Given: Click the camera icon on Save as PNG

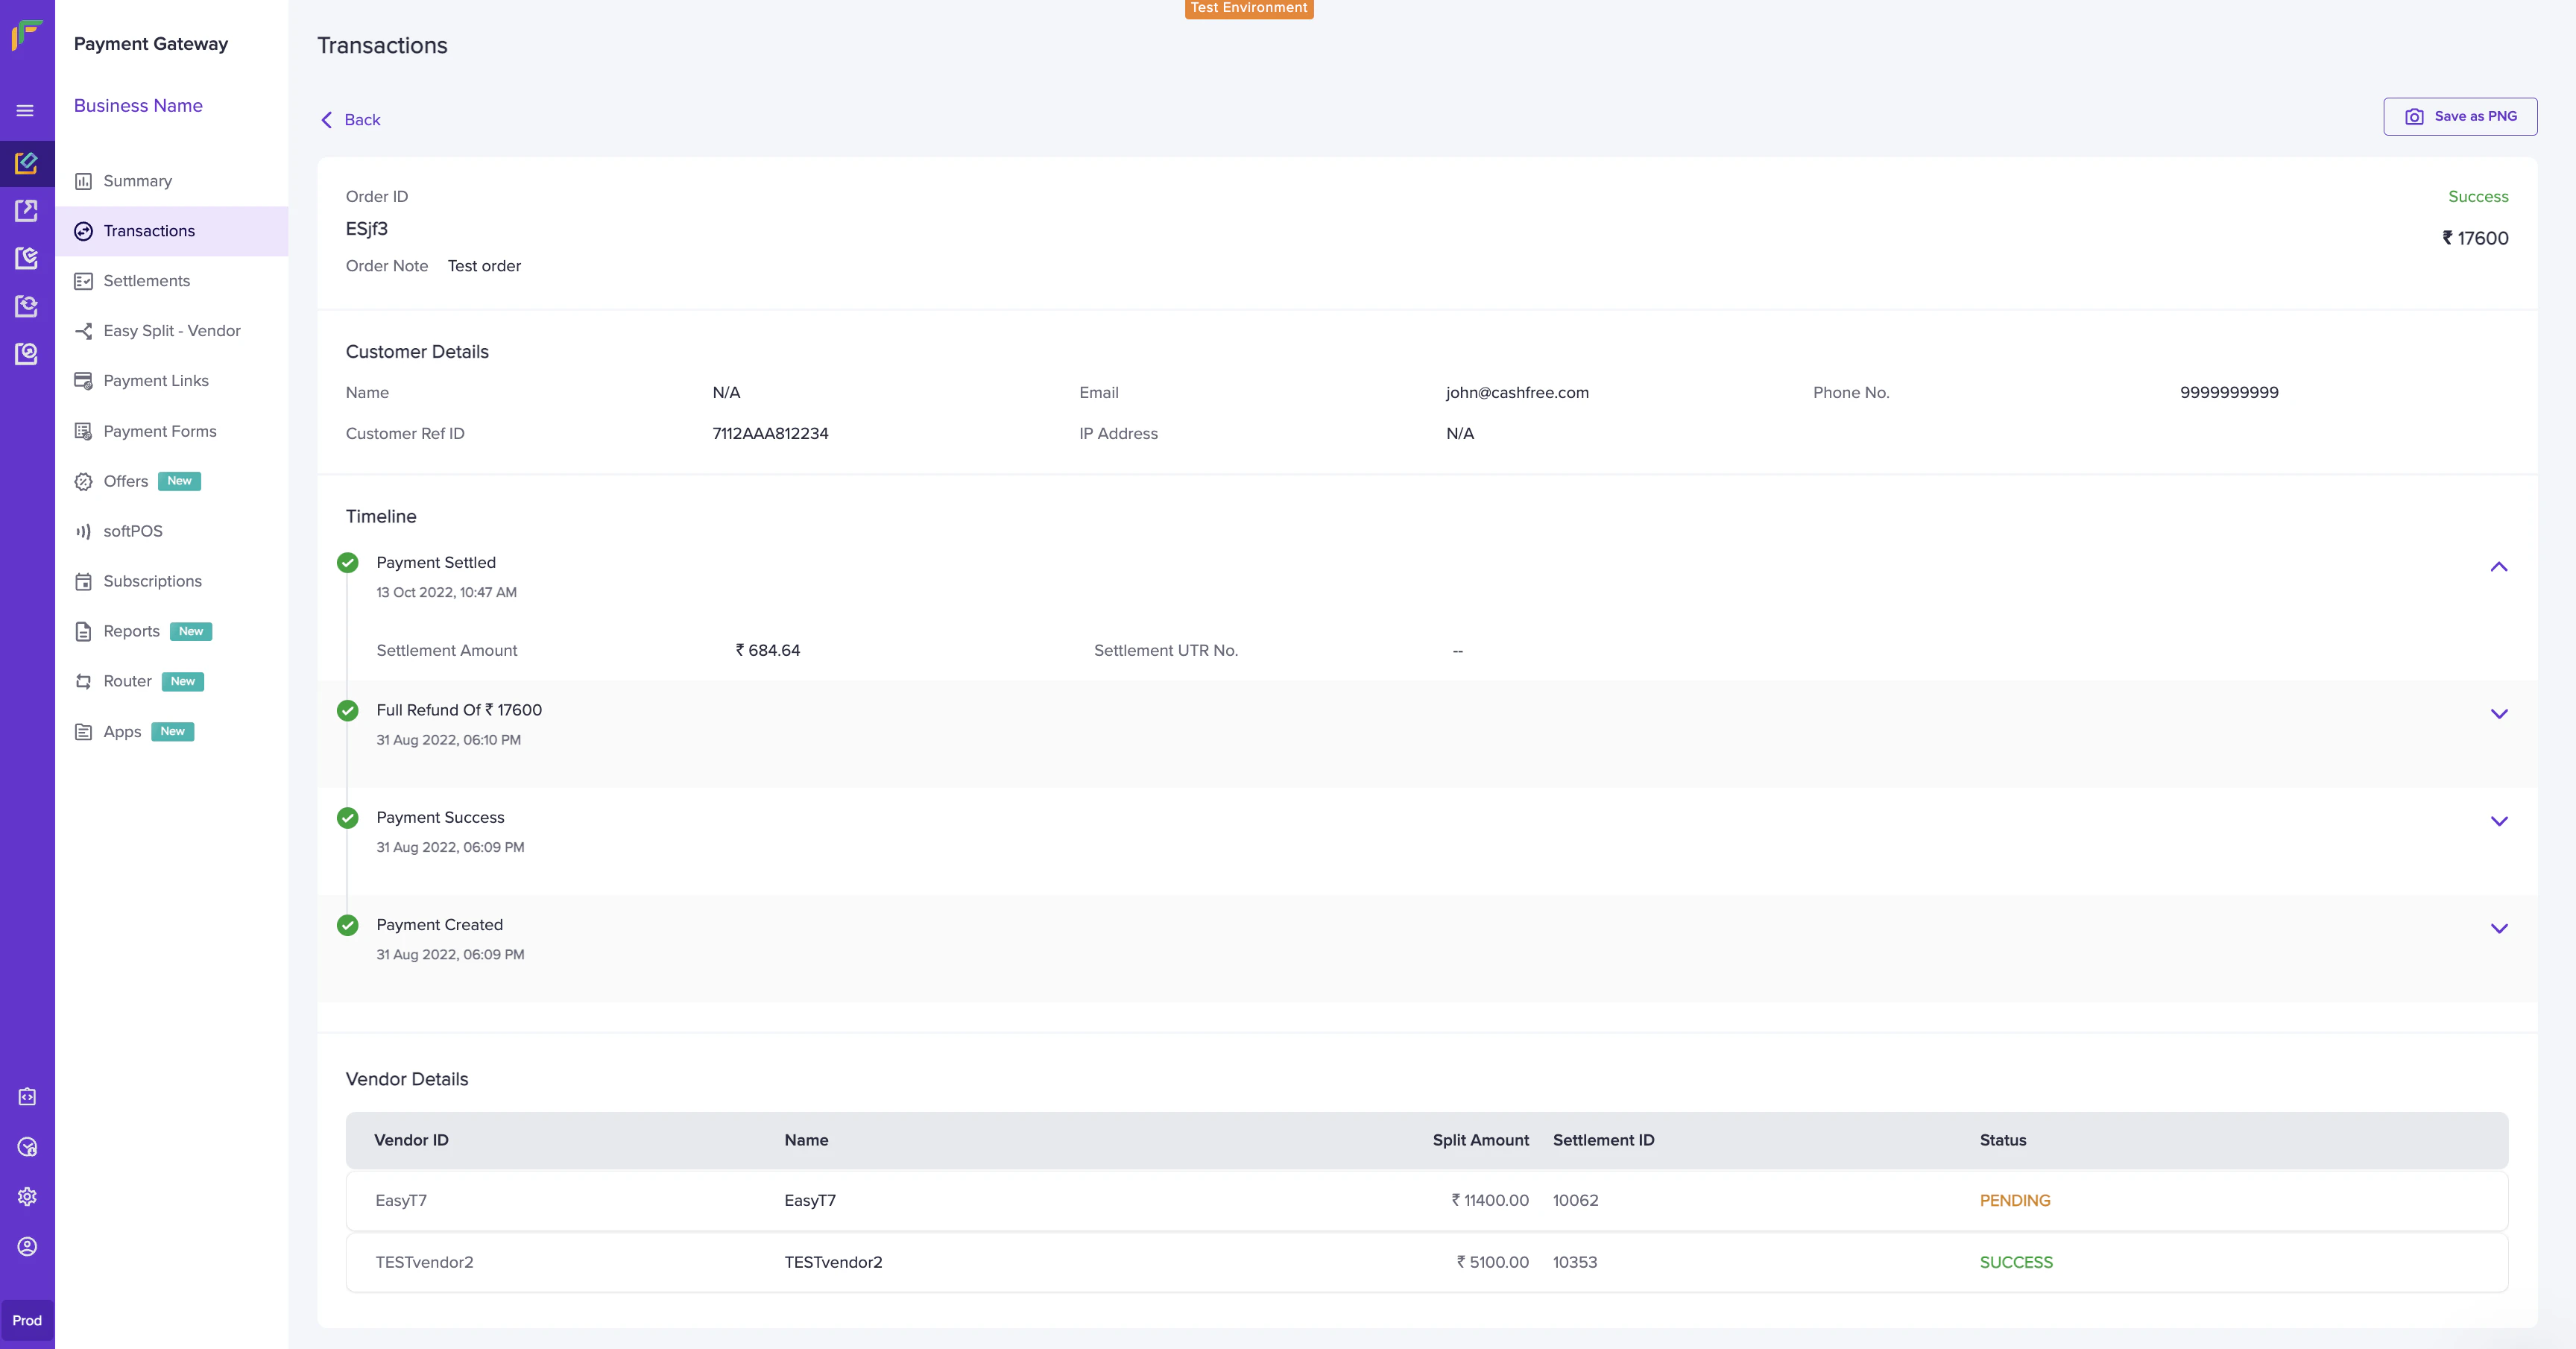Looking at the screenshot, I should coord(2414,117).
